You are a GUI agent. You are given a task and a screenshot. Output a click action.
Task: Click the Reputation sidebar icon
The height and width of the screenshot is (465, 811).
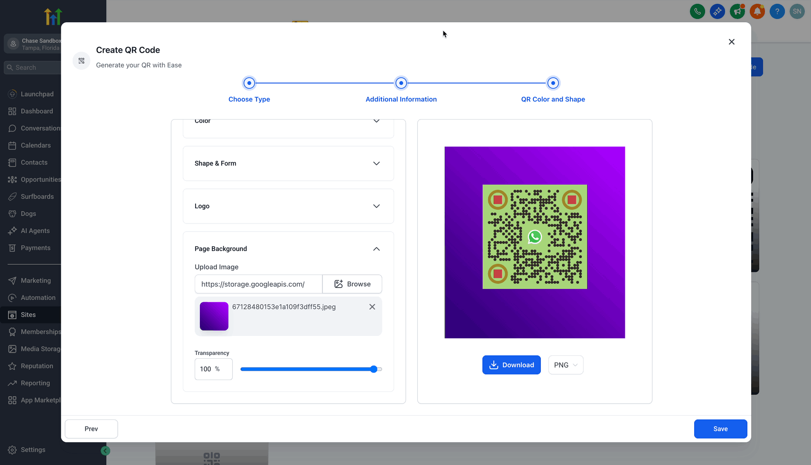pyautogui.click(x=12, y=366)
